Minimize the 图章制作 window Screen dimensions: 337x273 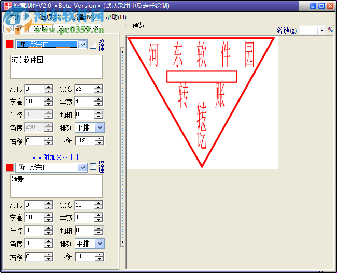pyautogui.click(x=313, y=6)
